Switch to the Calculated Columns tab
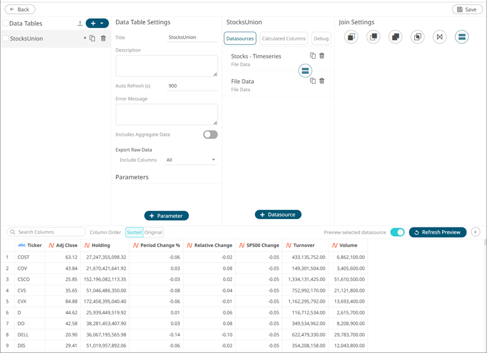 point(284,39)
